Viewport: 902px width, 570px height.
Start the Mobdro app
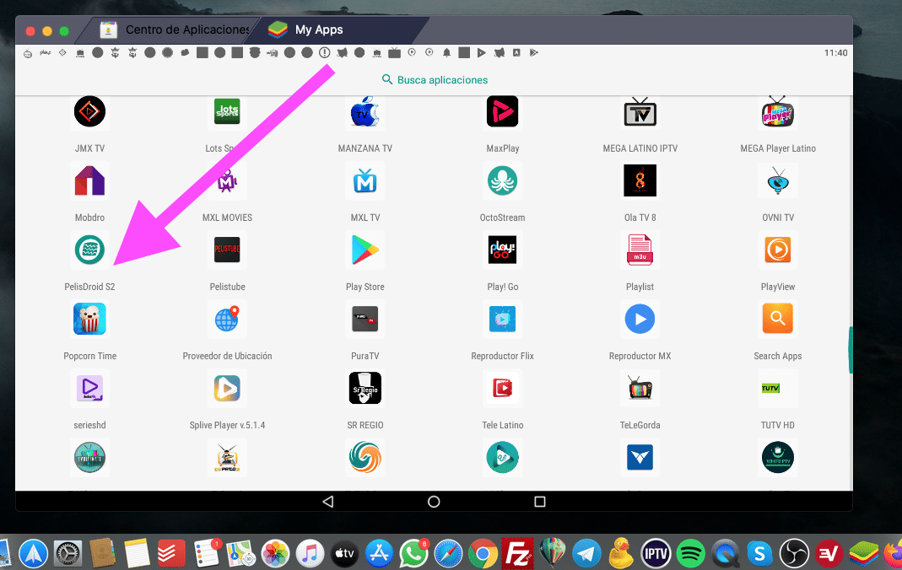(x=89, y=180)
